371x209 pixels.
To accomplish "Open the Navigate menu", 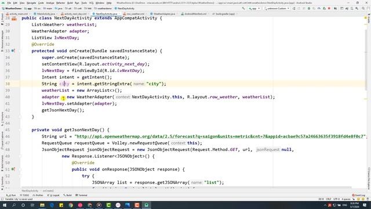I will (x=31, y=3).
